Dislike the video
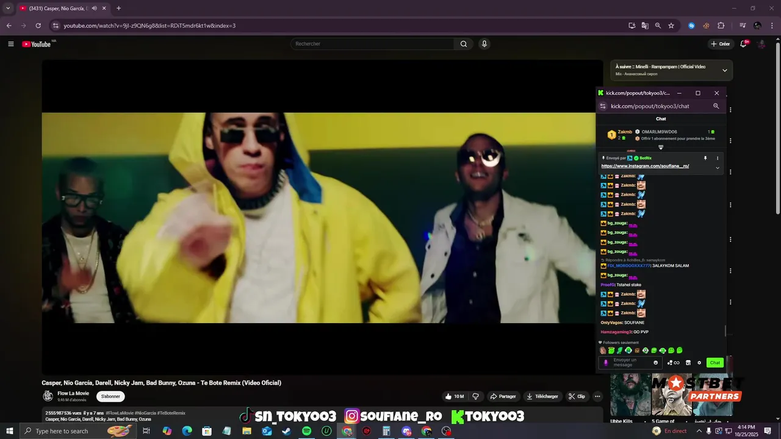The width and height of the screenshot is (781, 439). pos(476,396)
